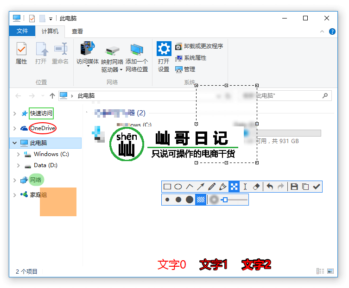Screen dimensions: 349x288
Task: Click the 打开 ribbon button
Action: tap(41, 53)
